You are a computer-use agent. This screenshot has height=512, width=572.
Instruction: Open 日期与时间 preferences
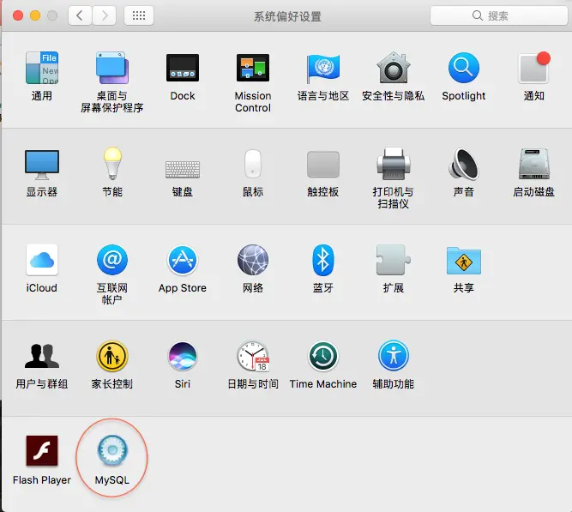pos(253,356)
